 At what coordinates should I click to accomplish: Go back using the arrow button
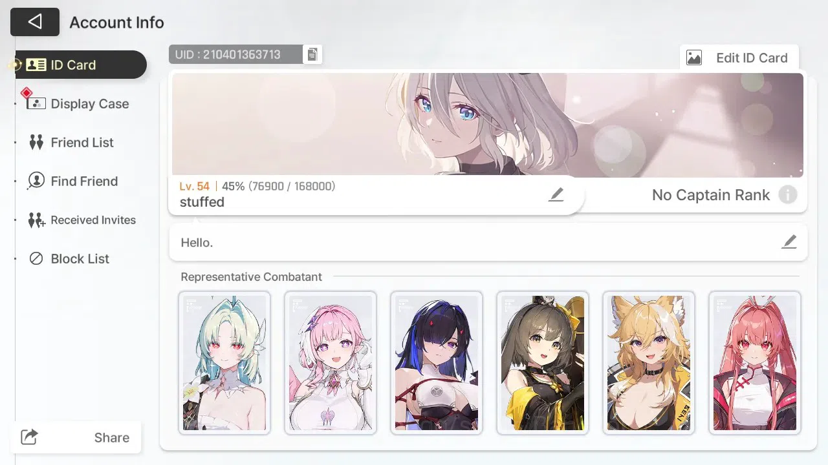[x=35, y=22]
